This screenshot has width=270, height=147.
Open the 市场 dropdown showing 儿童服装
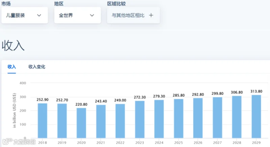25,15
